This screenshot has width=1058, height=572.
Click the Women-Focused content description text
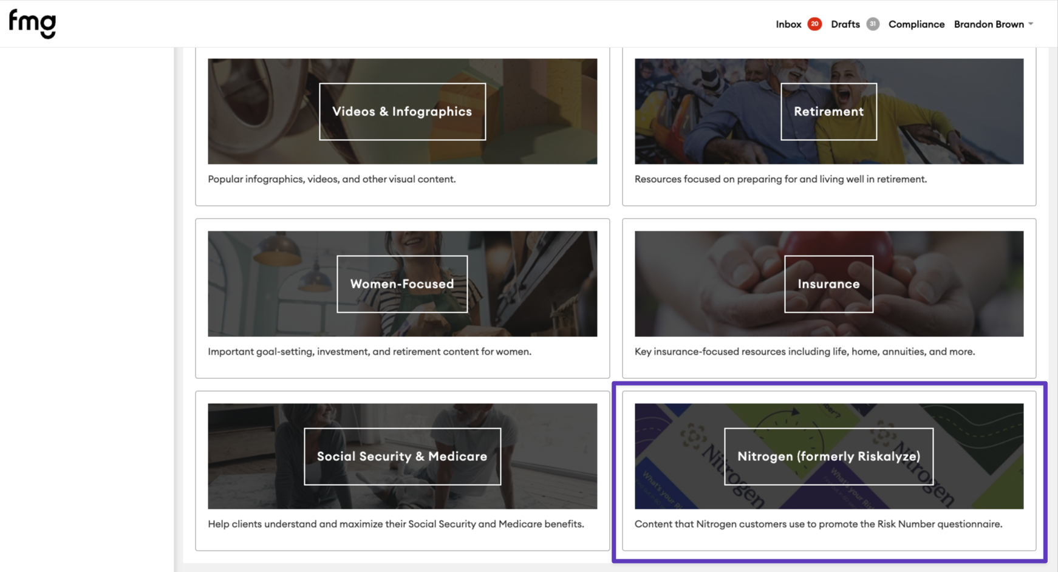click(x=369, y=352)
